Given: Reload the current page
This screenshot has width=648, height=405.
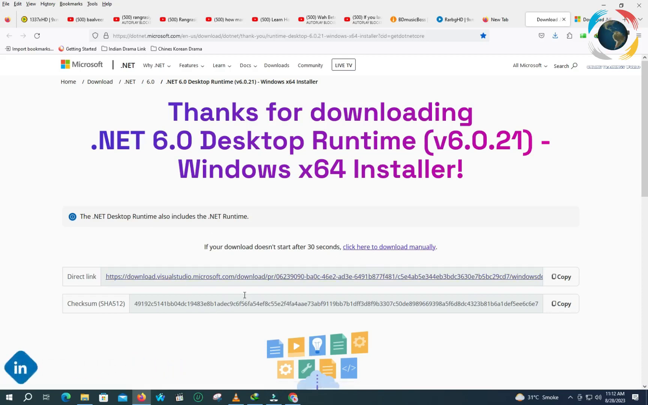Looking at the screenshot, I should (37, 36).
